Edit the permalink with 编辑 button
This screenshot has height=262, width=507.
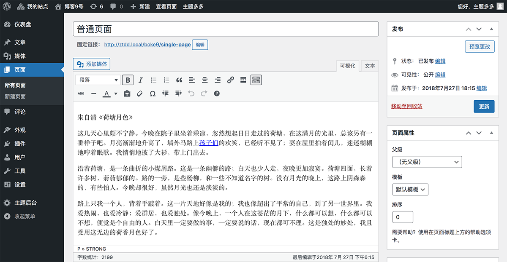click(x=200, y=45)
